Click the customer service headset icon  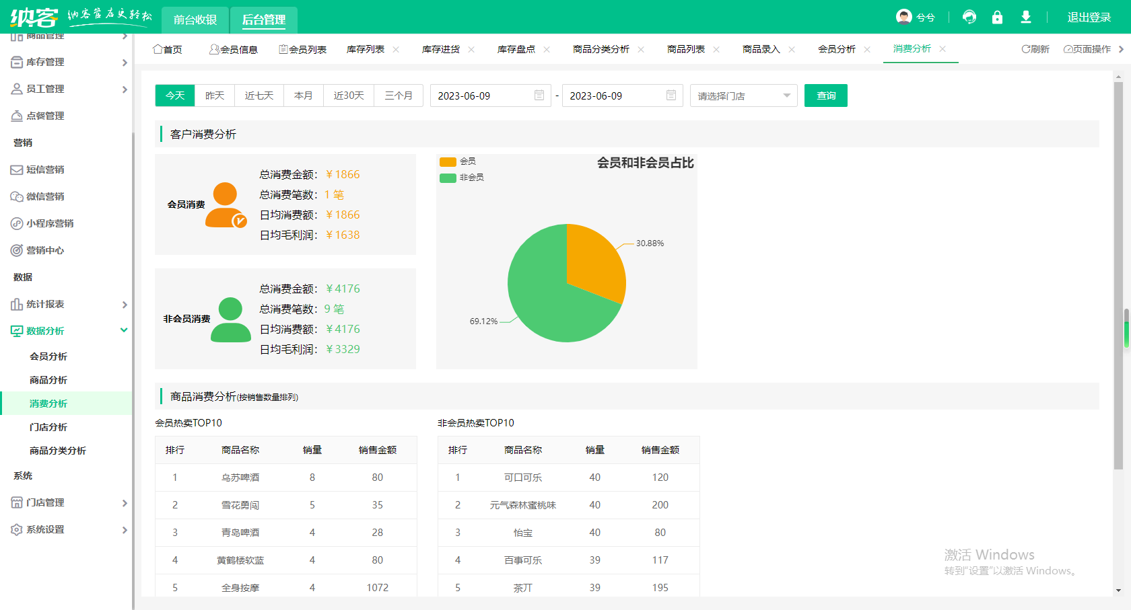pos(969,17)
